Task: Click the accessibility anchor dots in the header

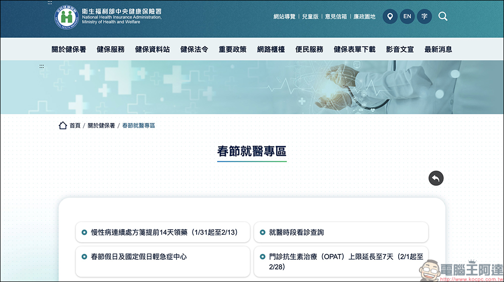Action: point(50,3)
